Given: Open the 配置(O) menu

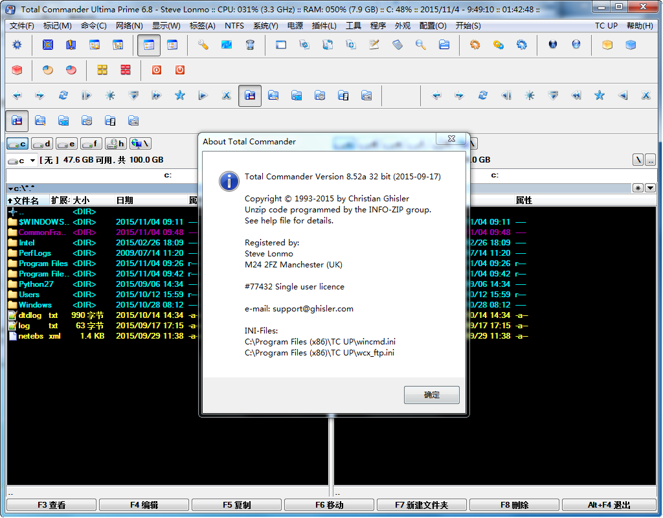Looking at the screenshot, I should point(433,26).
